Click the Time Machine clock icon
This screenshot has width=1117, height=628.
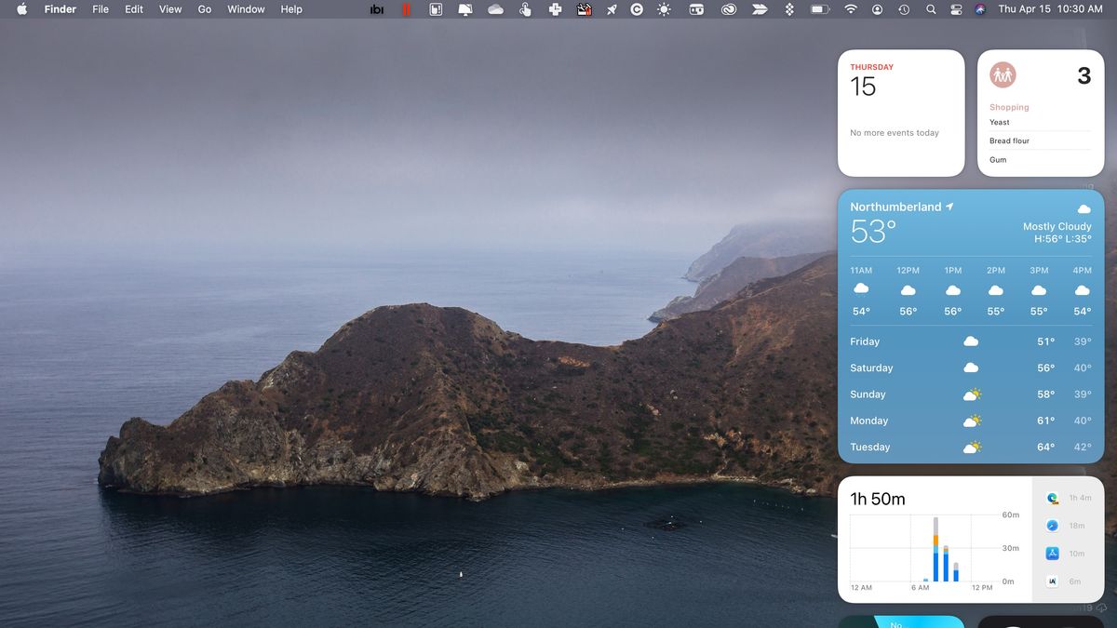(903, 9)
